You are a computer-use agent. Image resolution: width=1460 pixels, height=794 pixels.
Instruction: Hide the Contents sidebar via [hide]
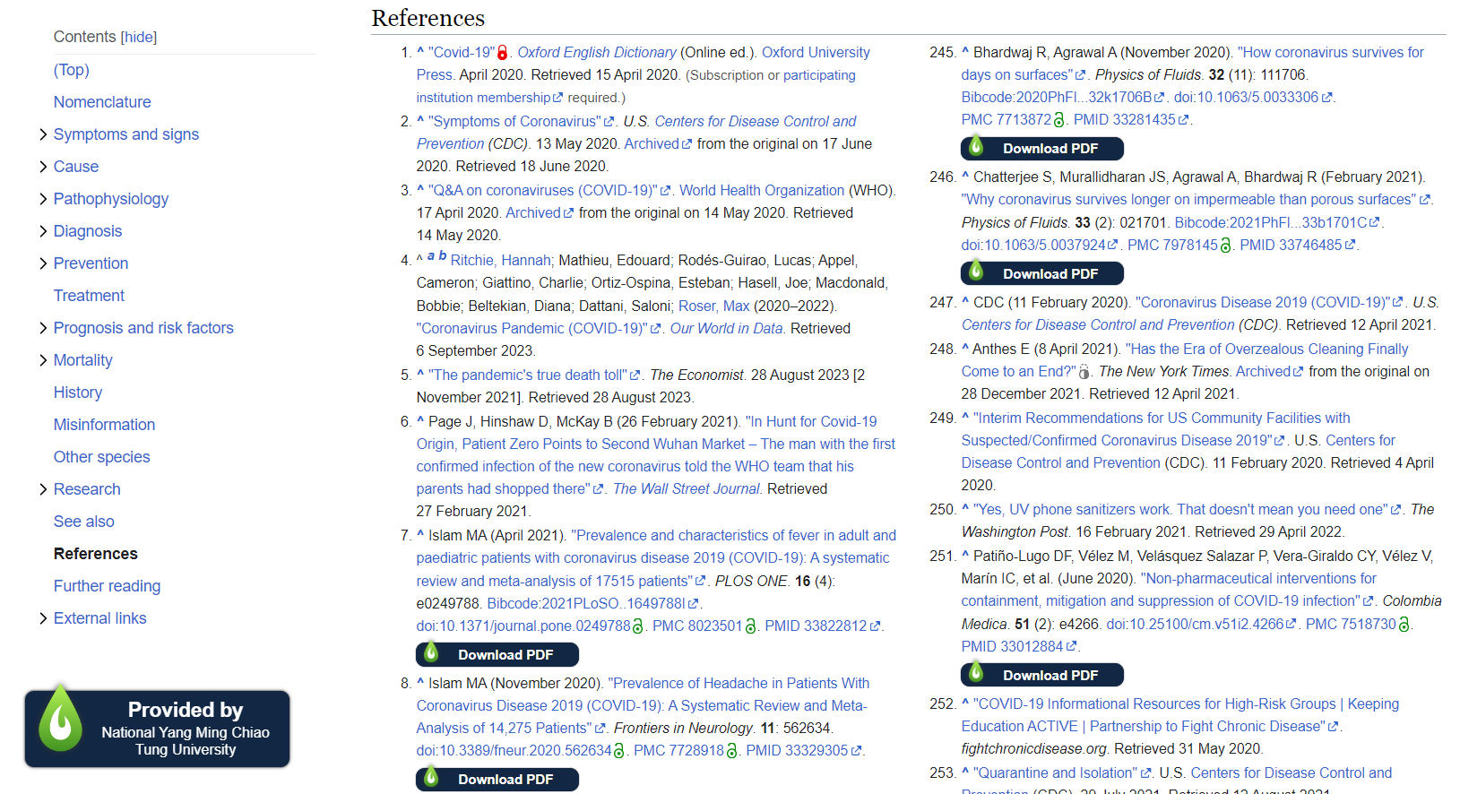pos(139,37)
